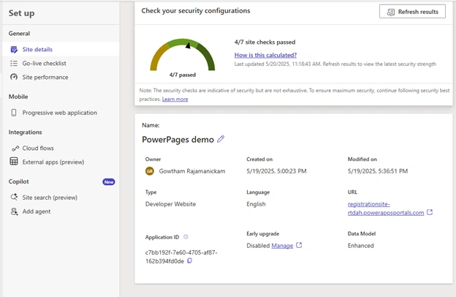456x297 pixels.
Task: Click the 4/7 site checks passed text
Action: point(265,42)
